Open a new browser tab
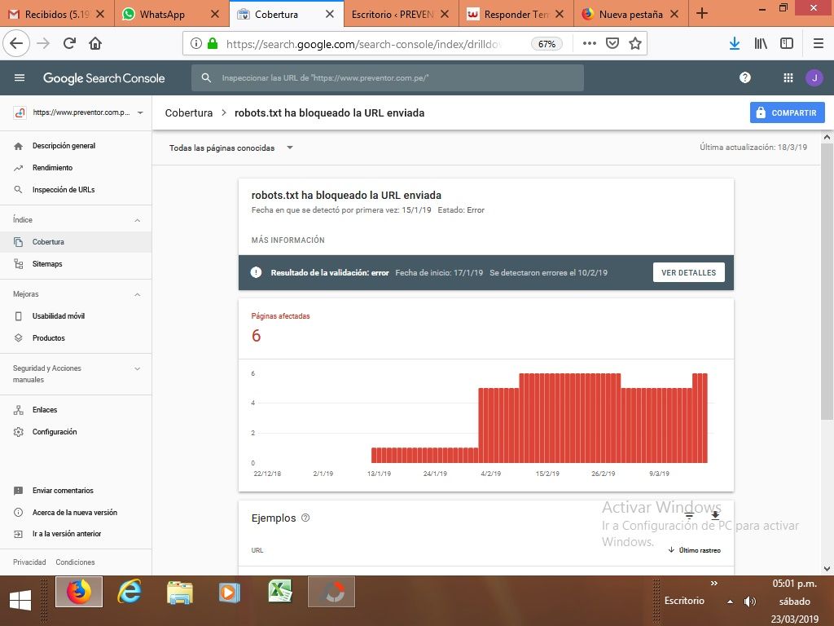Image resolution: width=834 pixels, height=626 pixels. (702, 14)
